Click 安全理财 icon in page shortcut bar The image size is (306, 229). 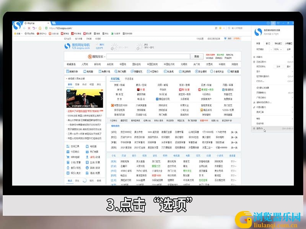(x=197, y=71)
